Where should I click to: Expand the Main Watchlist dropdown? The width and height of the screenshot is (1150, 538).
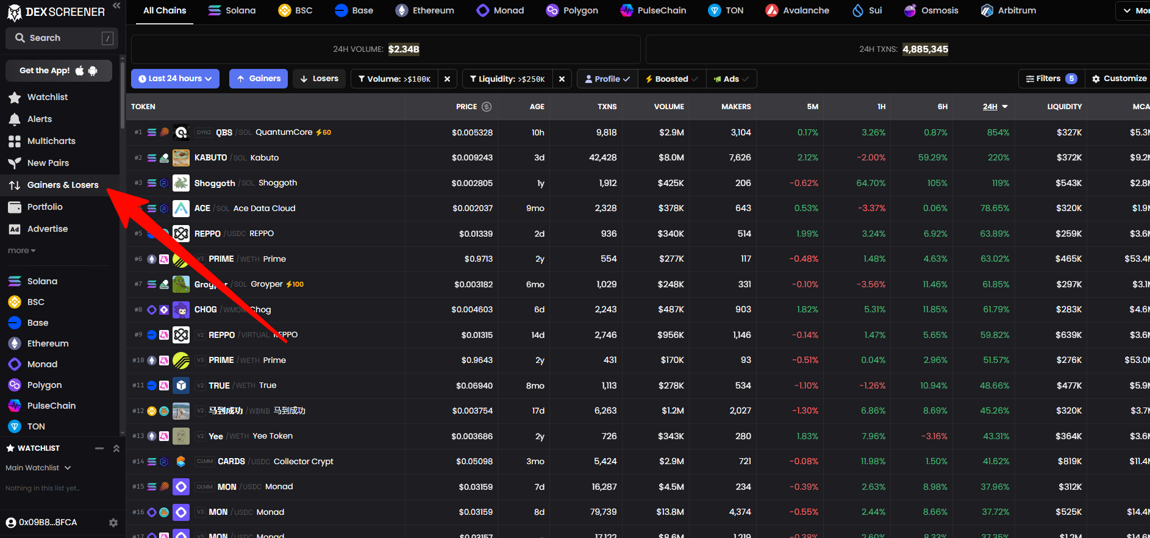click(x=38, y=468)
